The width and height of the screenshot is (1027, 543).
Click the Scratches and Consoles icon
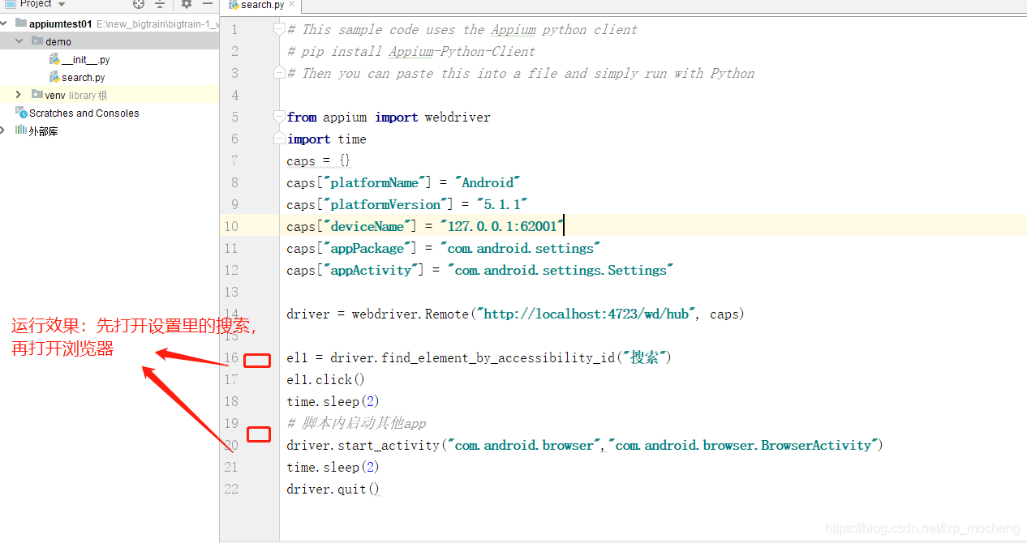[x=21, y=113]
